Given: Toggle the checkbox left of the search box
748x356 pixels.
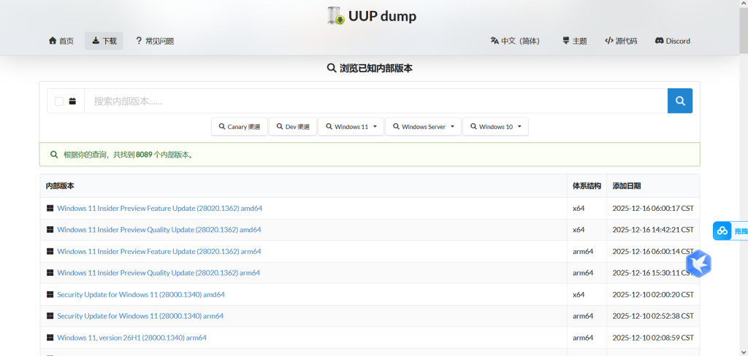Looking at the screenshot, I should (59, 101).
